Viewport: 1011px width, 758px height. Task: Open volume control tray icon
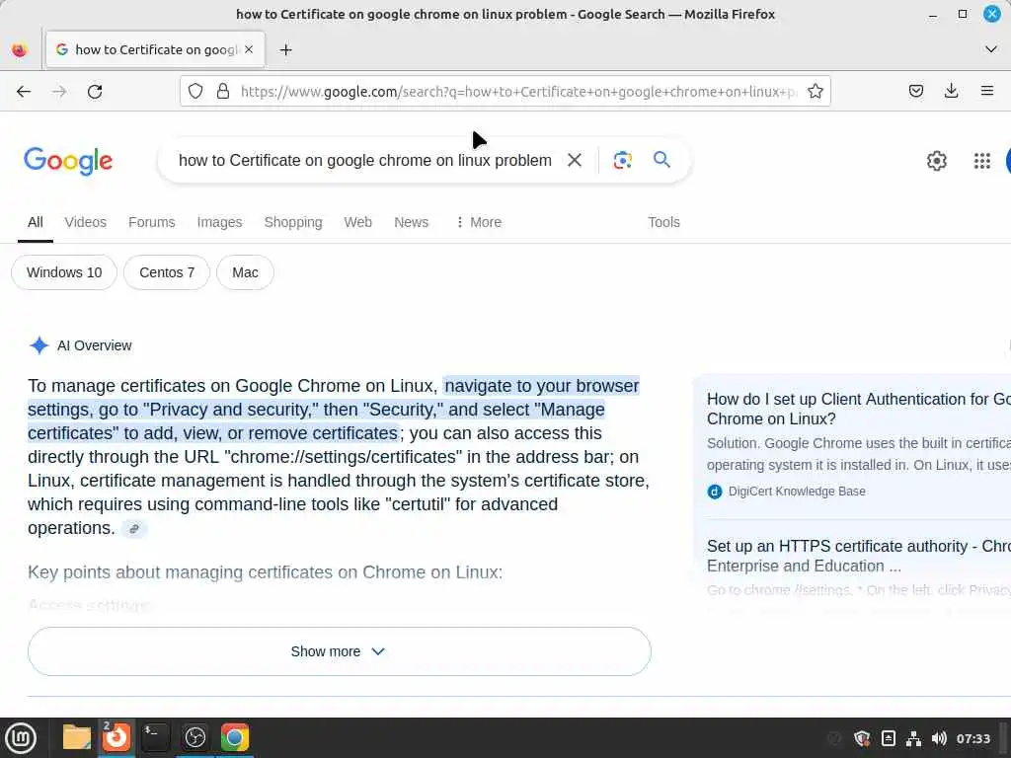[939, 738]
